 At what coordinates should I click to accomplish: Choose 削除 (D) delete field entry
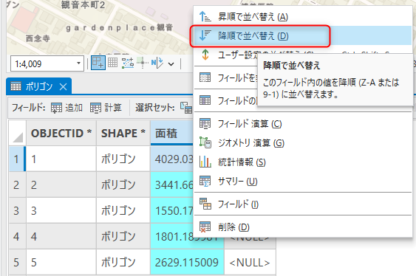pyautogui.click(x=303, y=227)
